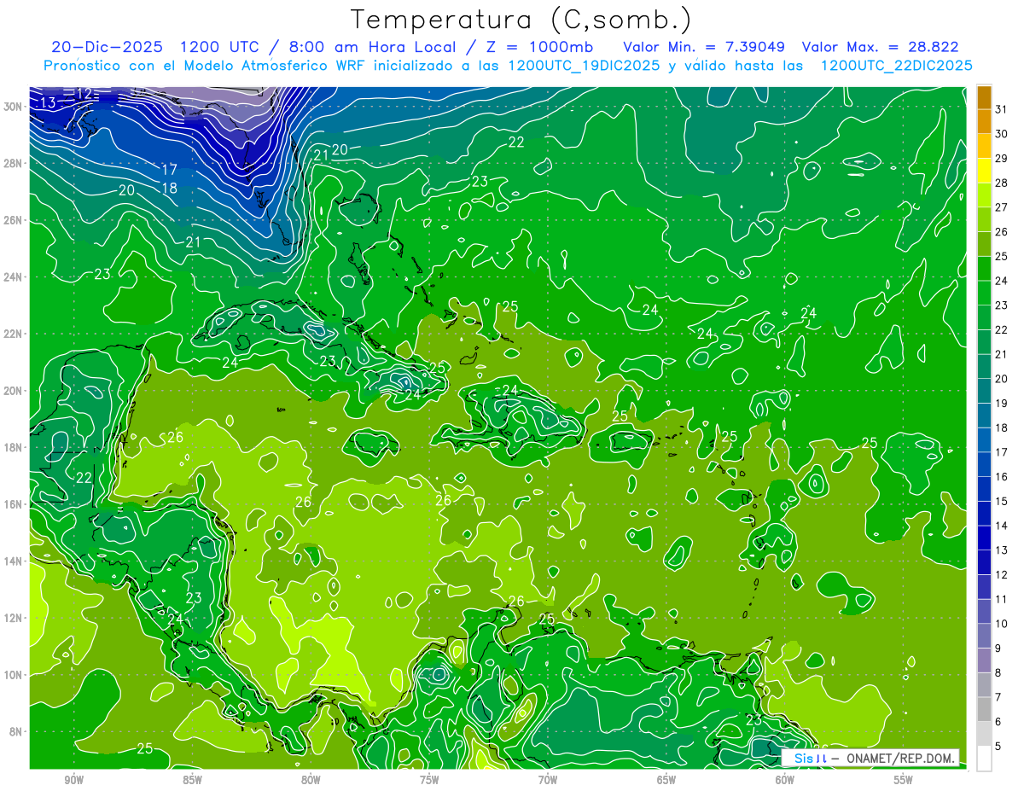Click color scale value label 31

tap(1001, 108)
